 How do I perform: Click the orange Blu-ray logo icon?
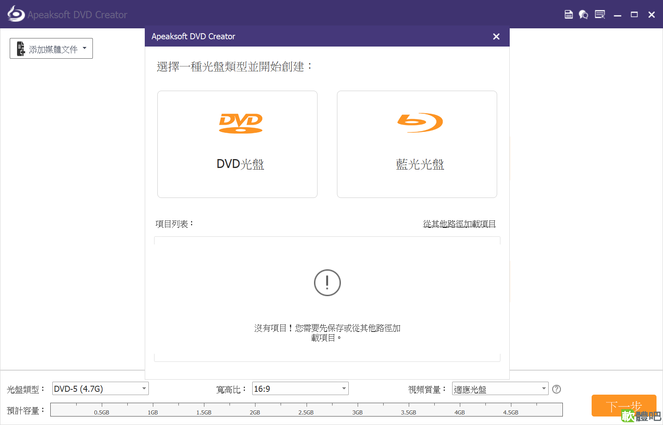[420, 123]
